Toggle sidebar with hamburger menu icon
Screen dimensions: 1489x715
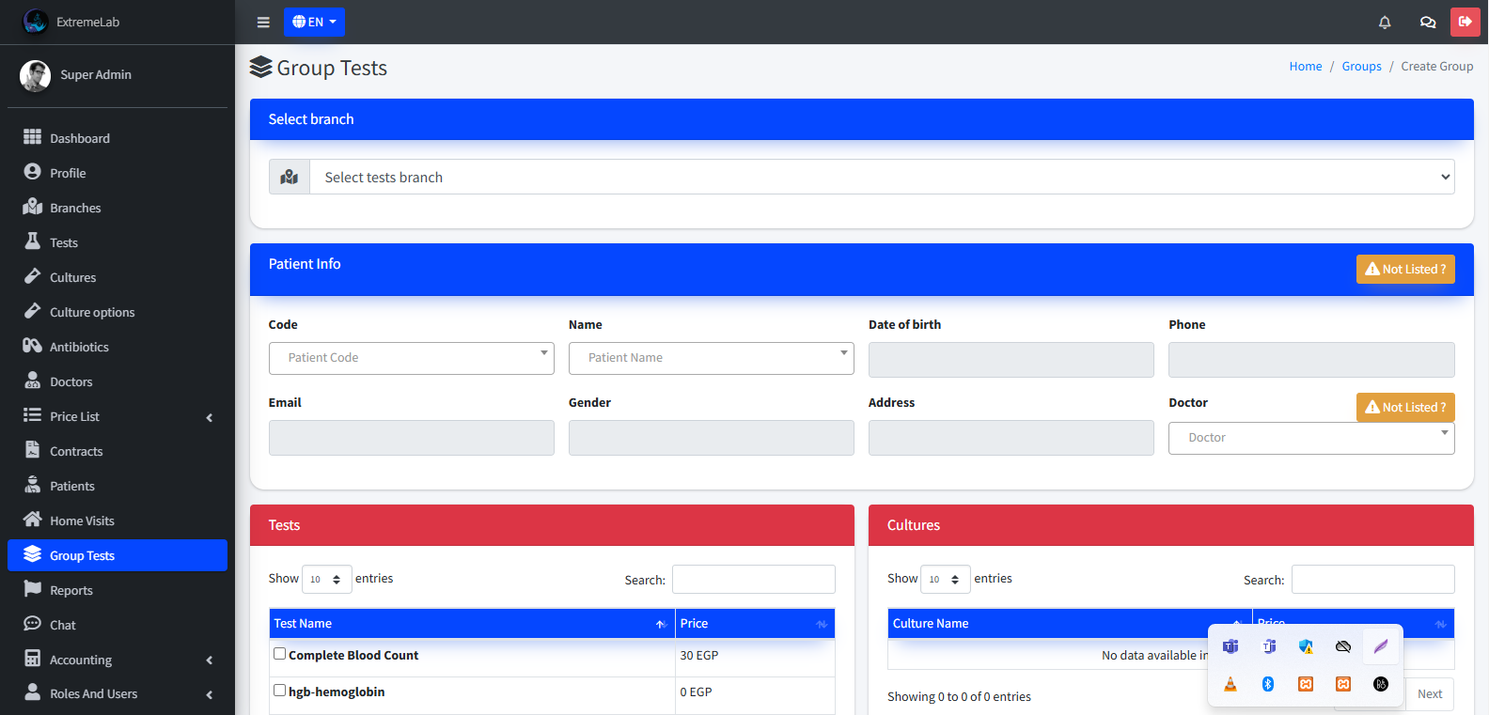pos(263,23)
